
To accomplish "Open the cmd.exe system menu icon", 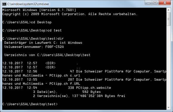I will click(x=4, y=4).
